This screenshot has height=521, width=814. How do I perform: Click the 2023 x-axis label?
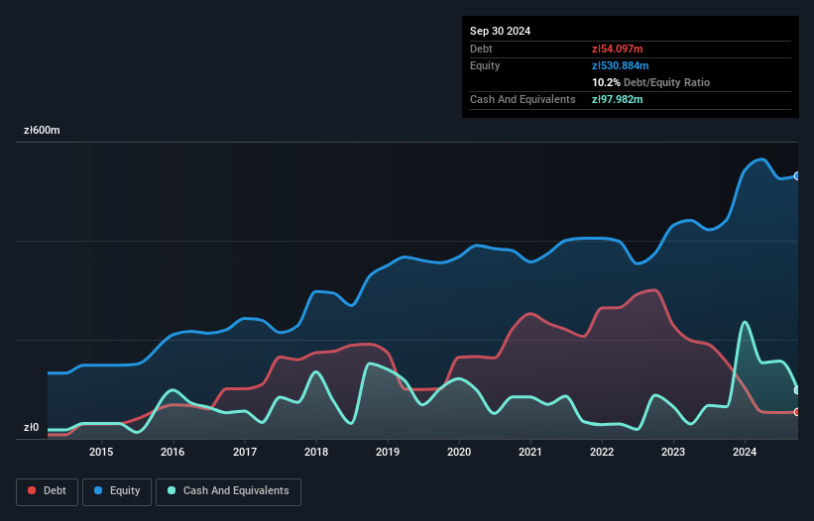click(x=673, y=452)
